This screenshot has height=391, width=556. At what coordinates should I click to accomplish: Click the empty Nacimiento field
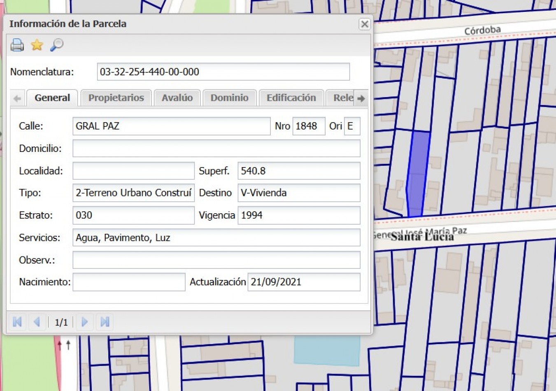129,282
